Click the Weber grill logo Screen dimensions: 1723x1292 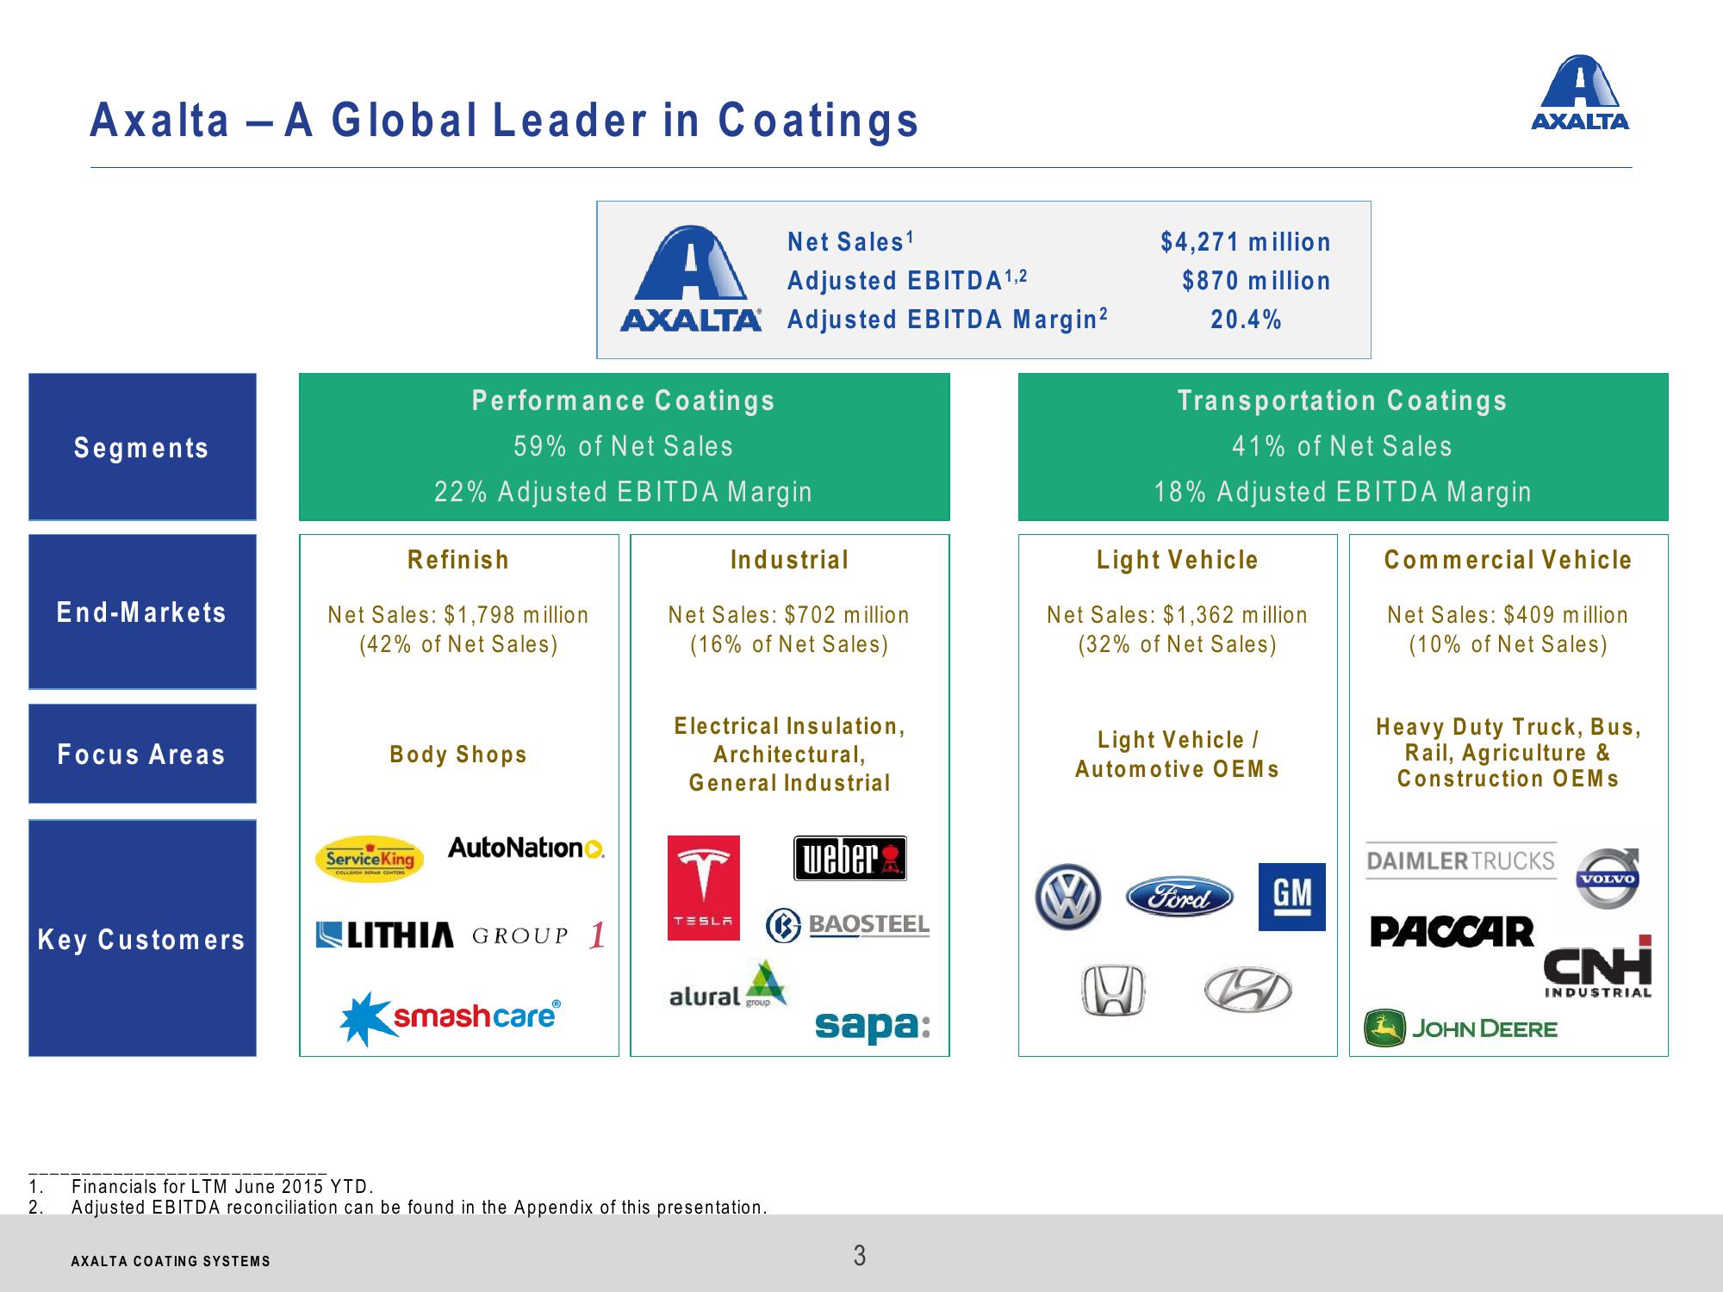click(x=849, y=858)
